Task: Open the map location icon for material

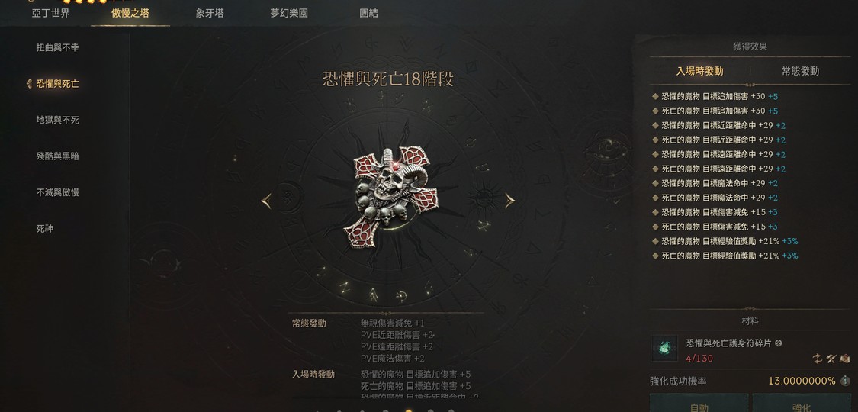Action: [845, 359]
